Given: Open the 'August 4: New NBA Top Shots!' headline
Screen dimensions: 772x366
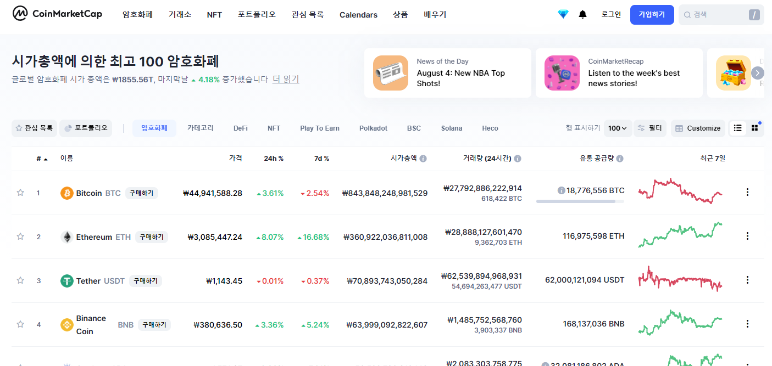Looking at the screenshot, I should (x=460, y=78).
